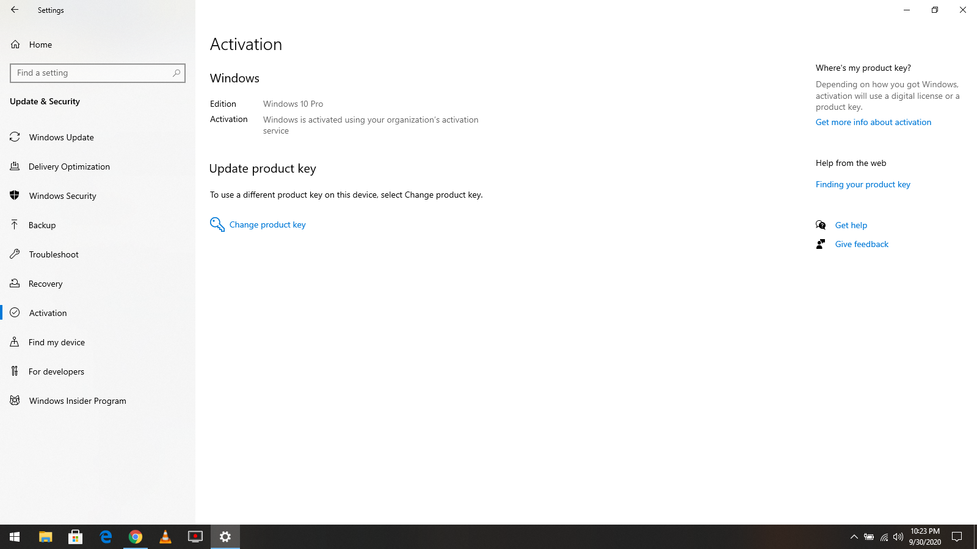The height and width of the screenshot is (549, 977).
Task: Open the volume speaker tray icon
Action: [x=898, y=537]
